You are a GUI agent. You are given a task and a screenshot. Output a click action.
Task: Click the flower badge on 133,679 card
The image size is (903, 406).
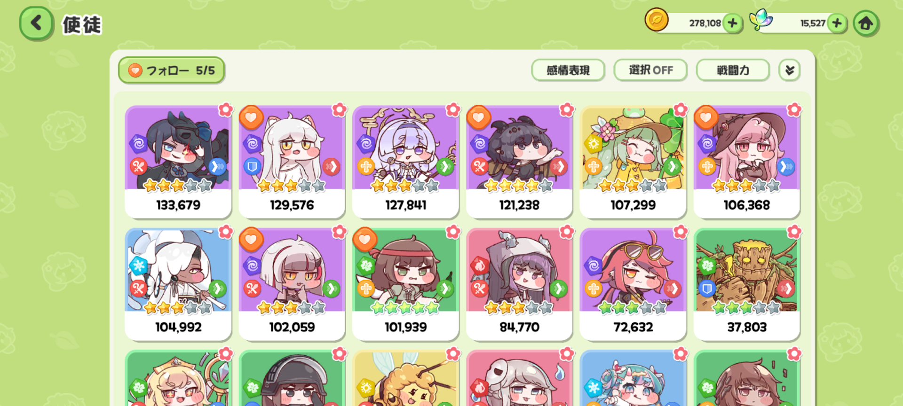coord(226,110)
